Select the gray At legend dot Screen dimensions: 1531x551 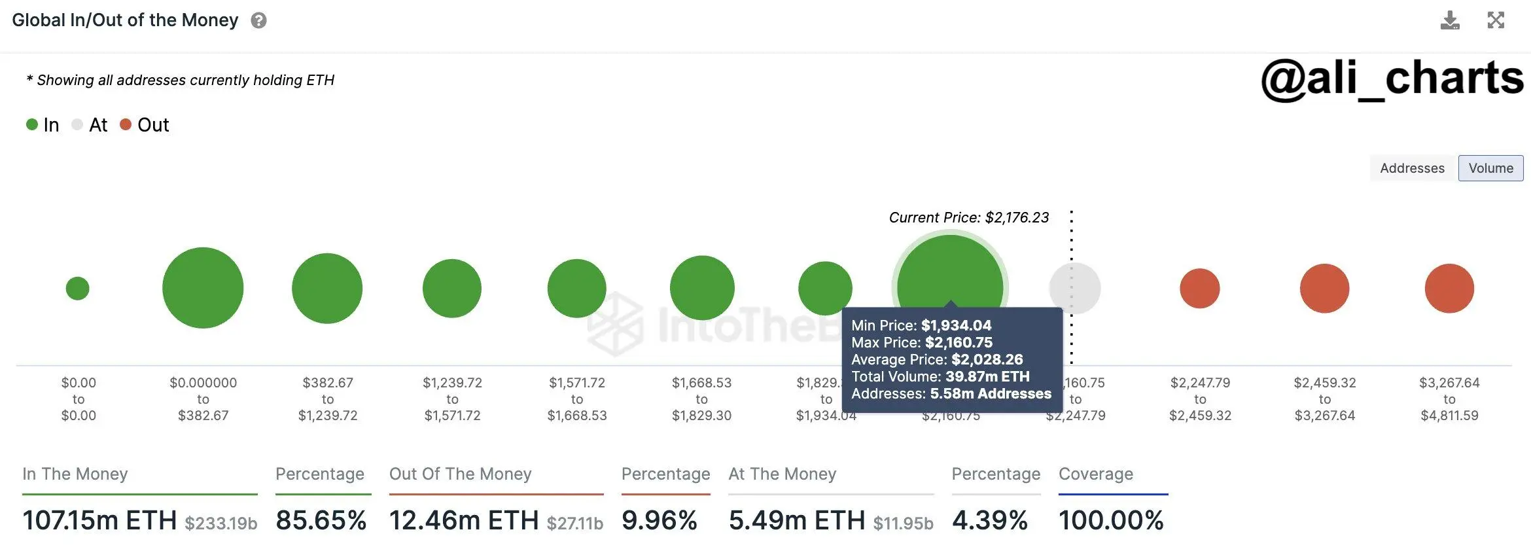click(77, 124)
